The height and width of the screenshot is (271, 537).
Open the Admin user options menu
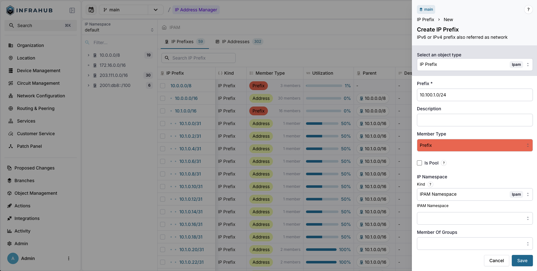(x=69, y=258)
